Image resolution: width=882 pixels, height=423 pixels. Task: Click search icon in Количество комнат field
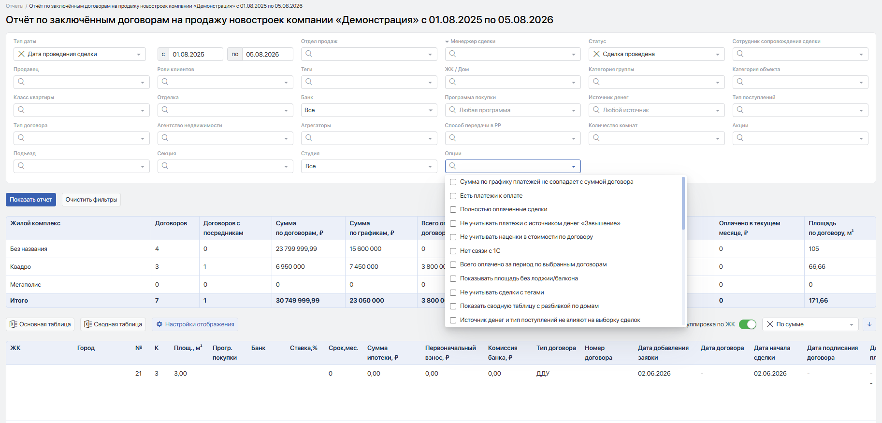coord(596,138)
